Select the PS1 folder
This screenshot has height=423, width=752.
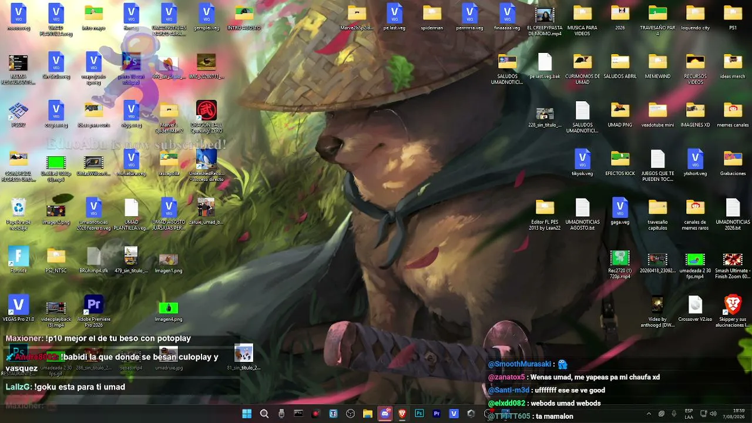pyautogui.click(x=733, y=16)
